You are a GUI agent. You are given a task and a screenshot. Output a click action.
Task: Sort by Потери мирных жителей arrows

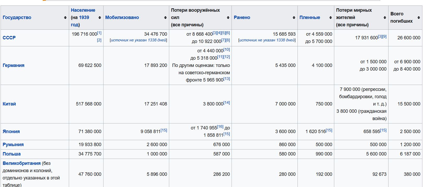click(x=385, y=18)
